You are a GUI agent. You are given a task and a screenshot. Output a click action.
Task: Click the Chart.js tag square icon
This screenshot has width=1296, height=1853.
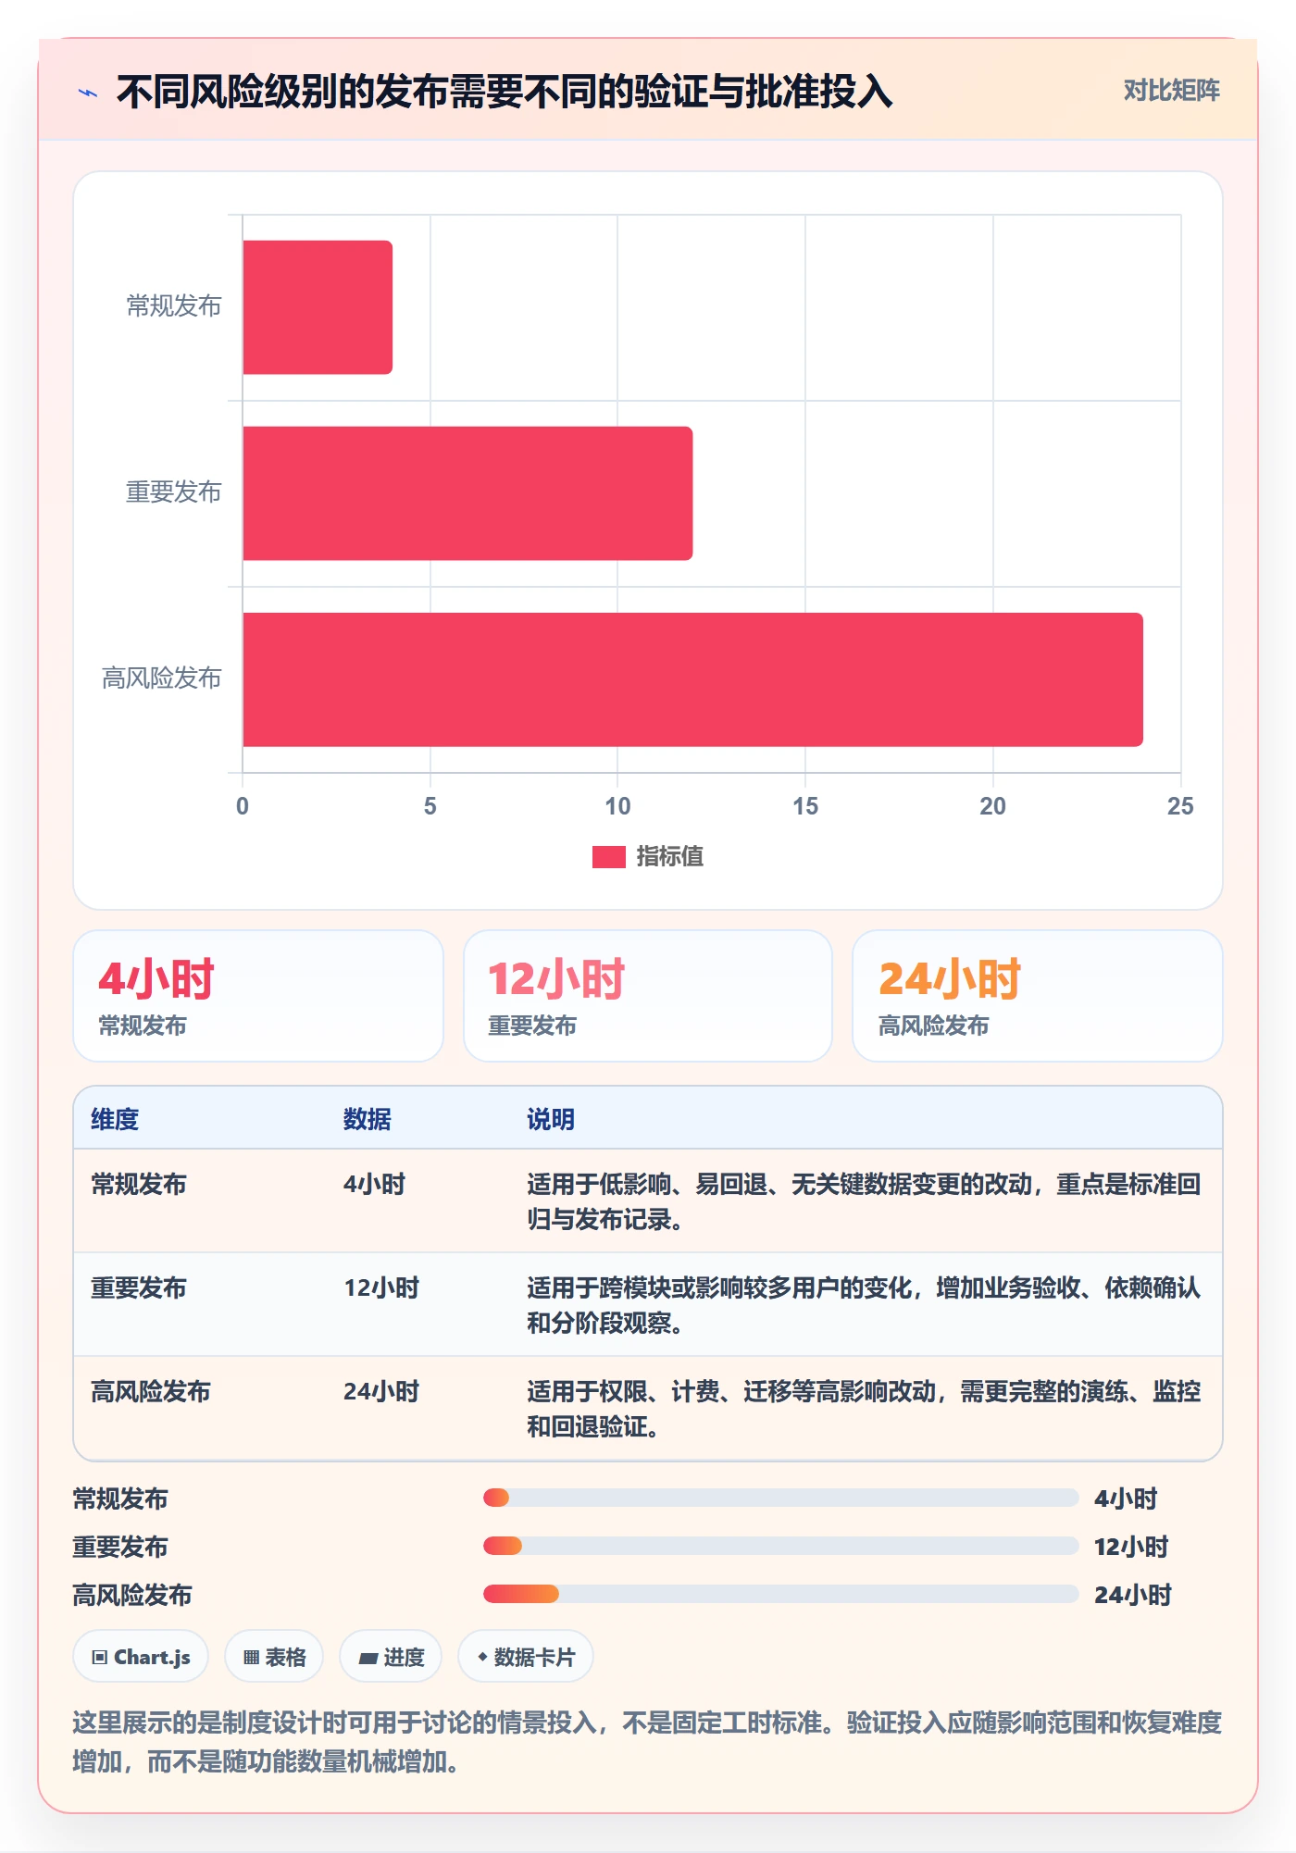click(x=100, y=1658)
